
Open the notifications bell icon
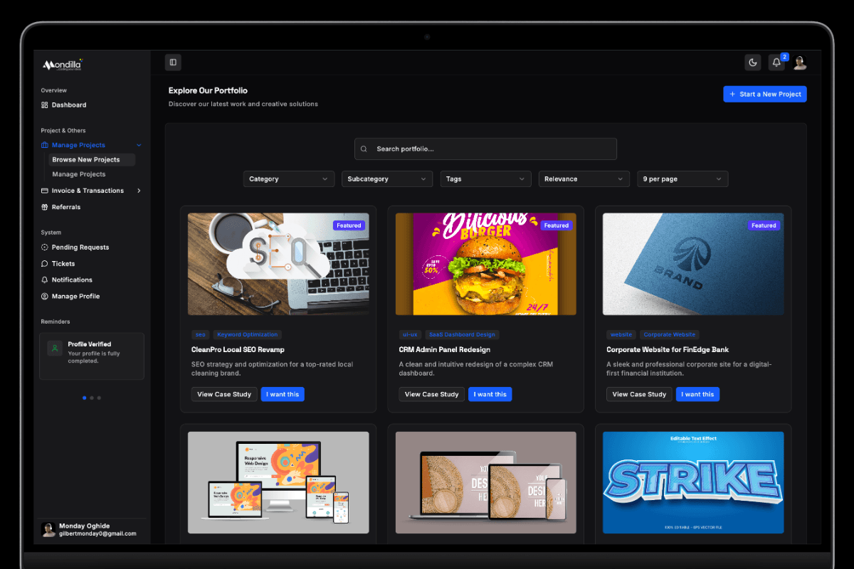click(776, 63)
